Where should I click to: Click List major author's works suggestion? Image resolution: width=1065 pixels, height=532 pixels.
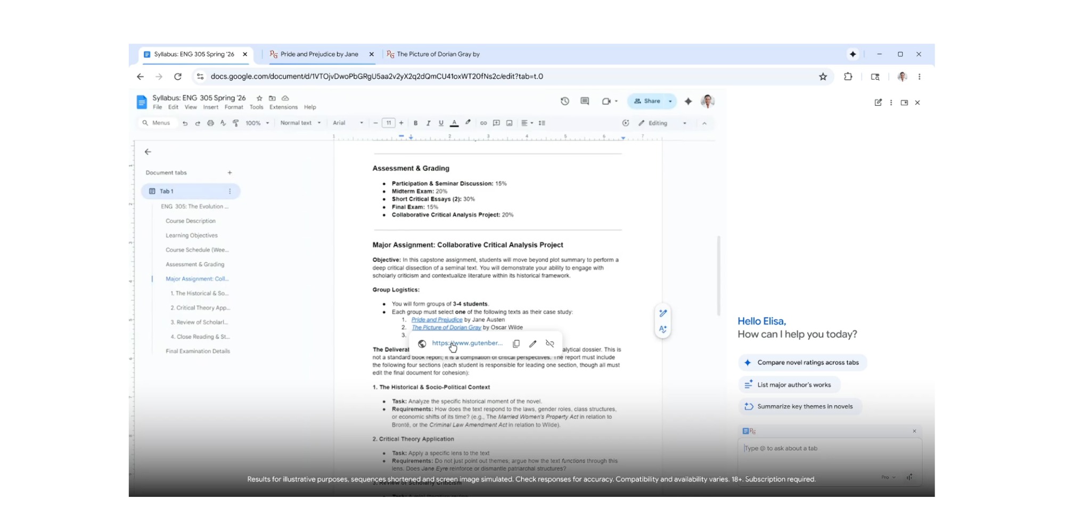click(x=789, y=385)
